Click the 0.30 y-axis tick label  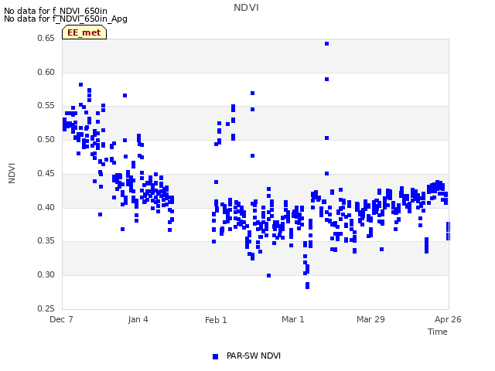point(46,275)
